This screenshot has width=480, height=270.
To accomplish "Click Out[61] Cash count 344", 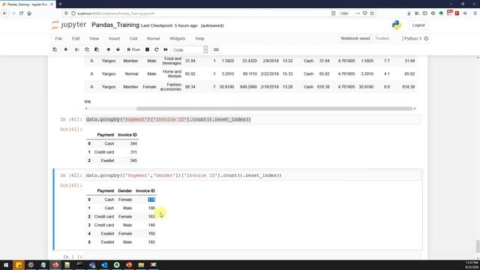I will point(133,143).
